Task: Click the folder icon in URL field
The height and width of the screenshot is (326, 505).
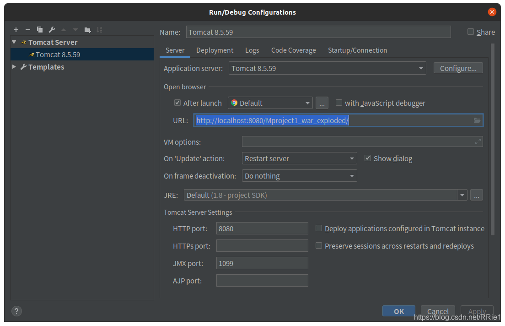Action: [x=477, y=120]
